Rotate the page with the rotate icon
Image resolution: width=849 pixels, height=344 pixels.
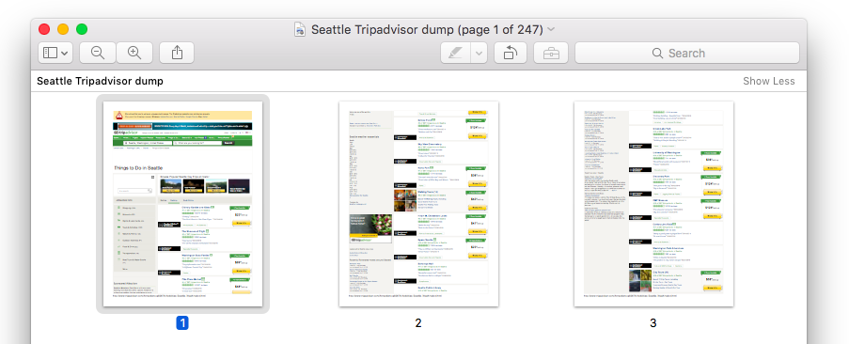tap(511, 53)
